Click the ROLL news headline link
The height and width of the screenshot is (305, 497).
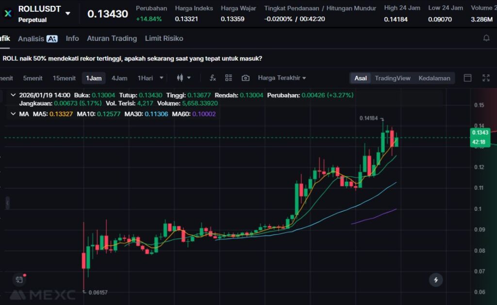133,58
